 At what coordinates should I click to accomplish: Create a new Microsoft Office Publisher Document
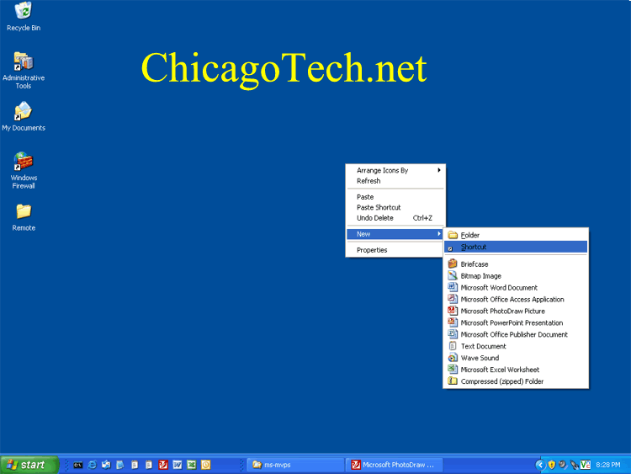(x=516, y=334)
